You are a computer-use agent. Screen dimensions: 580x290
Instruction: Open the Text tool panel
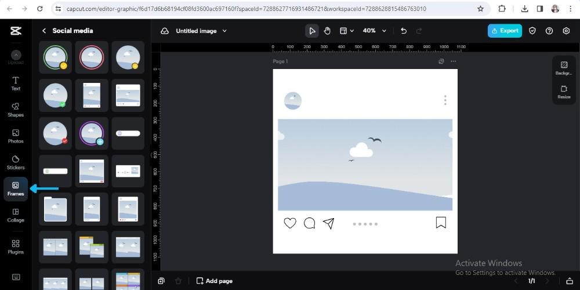pos(16,84)
